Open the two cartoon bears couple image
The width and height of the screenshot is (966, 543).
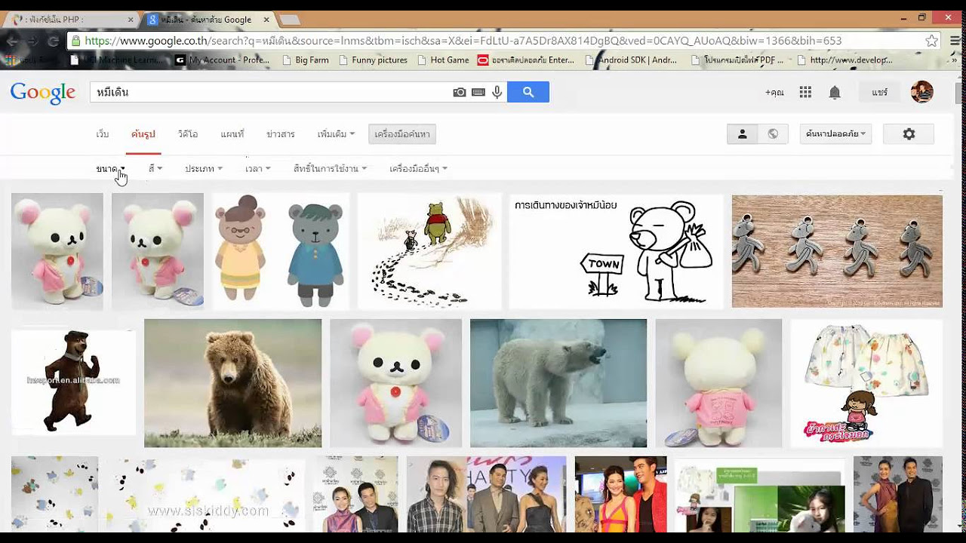(281, 252)
